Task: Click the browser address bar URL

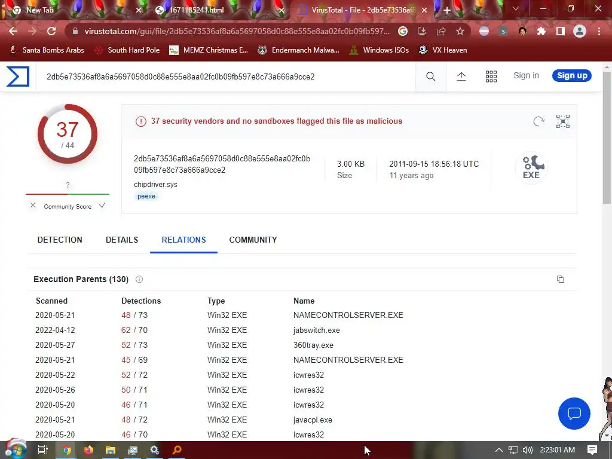Action: (x=237, y=31)
